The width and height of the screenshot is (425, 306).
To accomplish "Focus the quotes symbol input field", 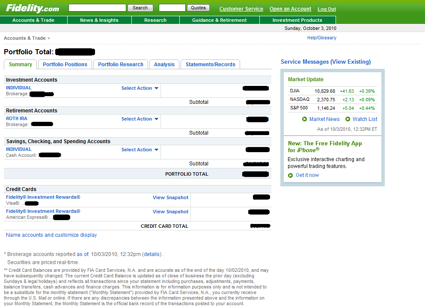I will [x=172, y=8].
